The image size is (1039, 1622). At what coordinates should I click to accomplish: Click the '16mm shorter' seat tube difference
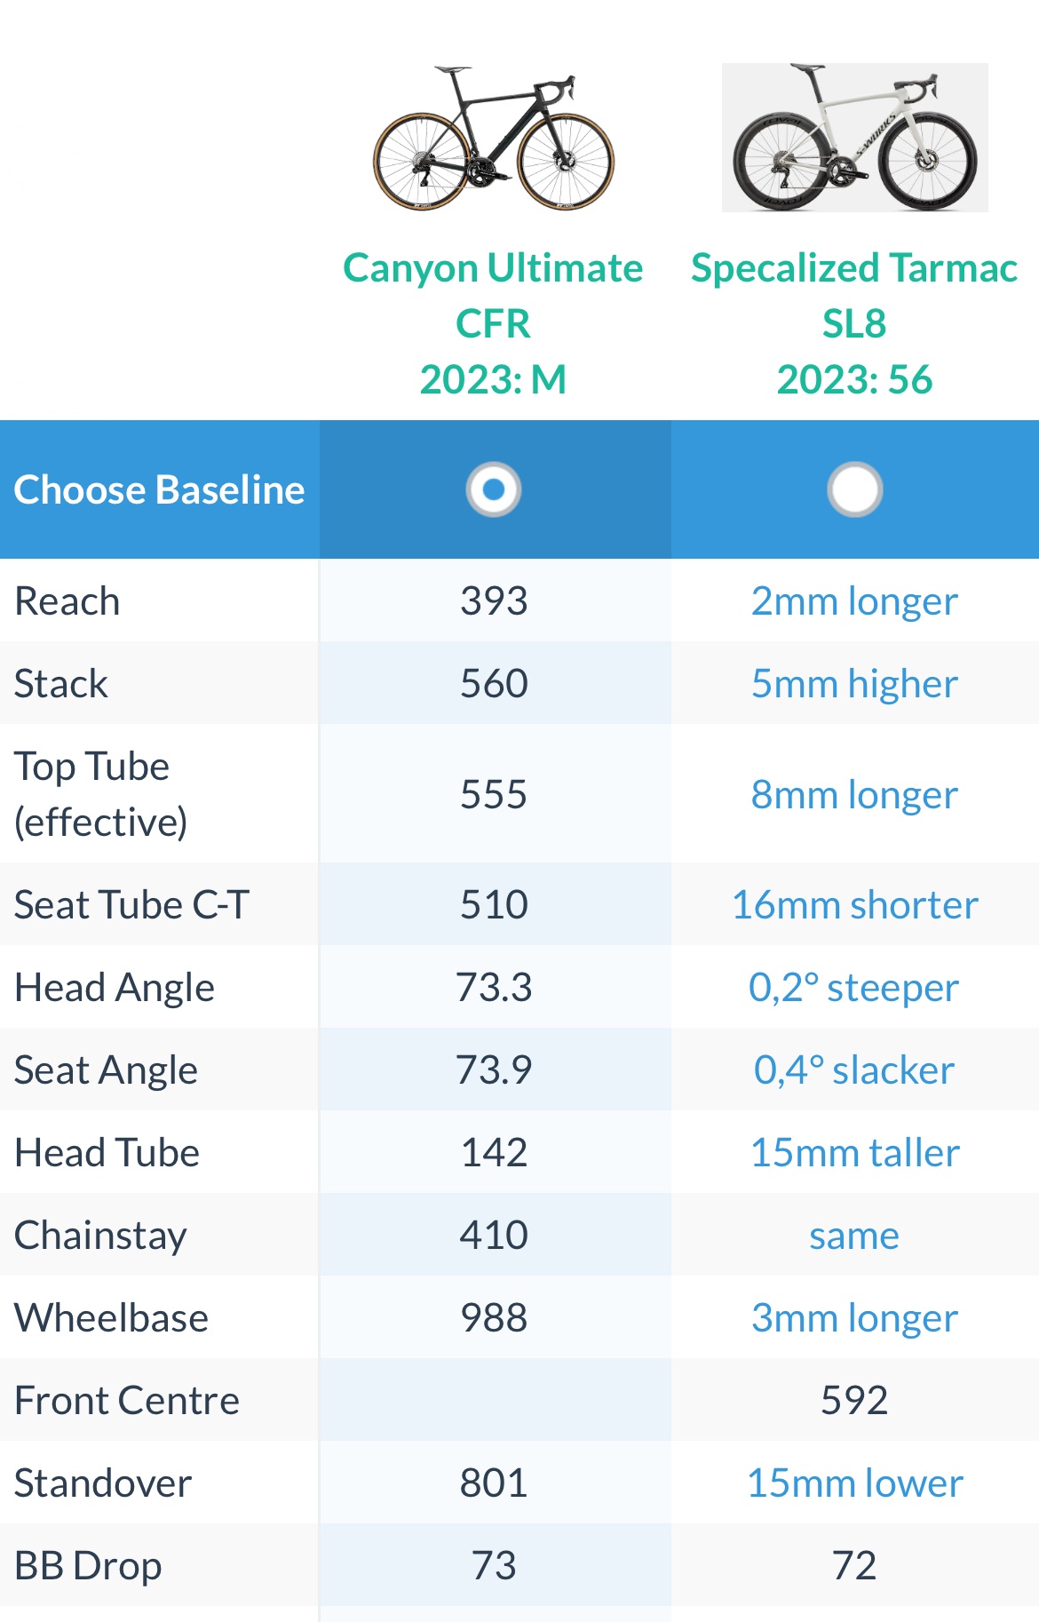(854, 905)
